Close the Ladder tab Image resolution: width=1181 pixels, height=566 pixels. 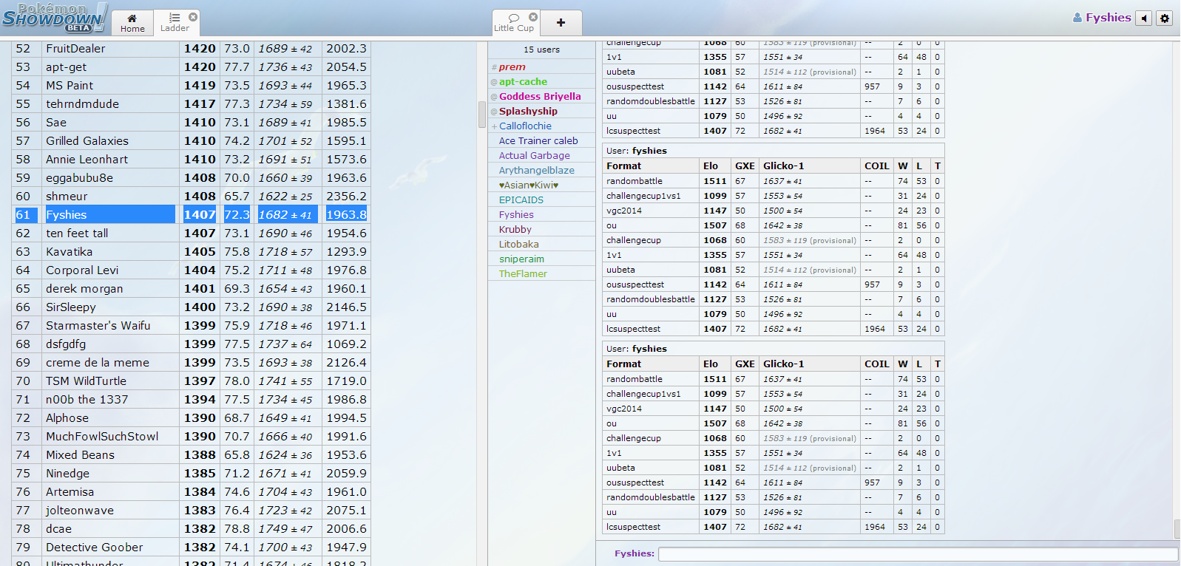(193, 16)
